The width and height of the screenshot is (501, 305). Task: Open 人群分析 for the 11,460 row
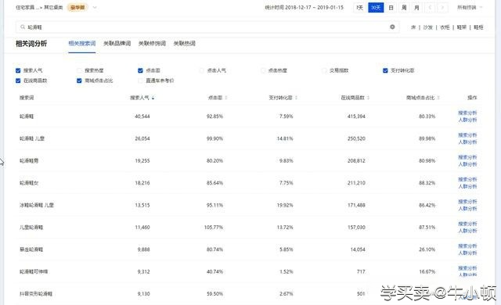point(467,231)
